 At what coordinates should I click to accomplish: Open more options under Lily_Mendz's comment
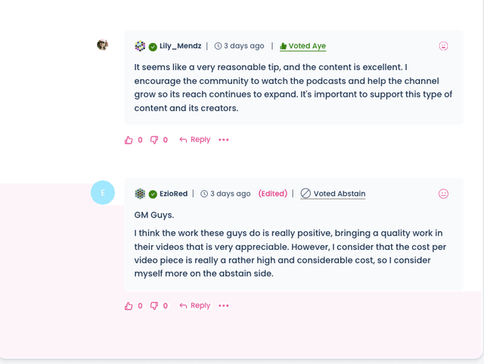pyautogui.click(x=224, y=140)
